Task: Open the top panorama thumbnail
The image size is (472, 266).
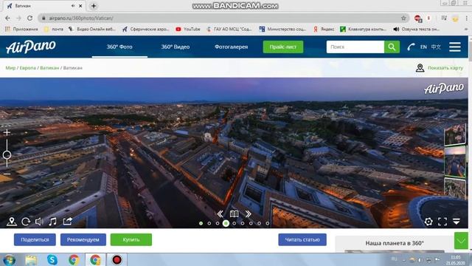Action: pyautogui.click(x=455, y=134)
